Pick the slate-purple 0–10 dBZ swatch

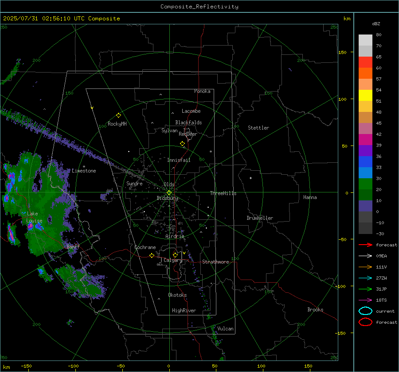pos(365,206)
